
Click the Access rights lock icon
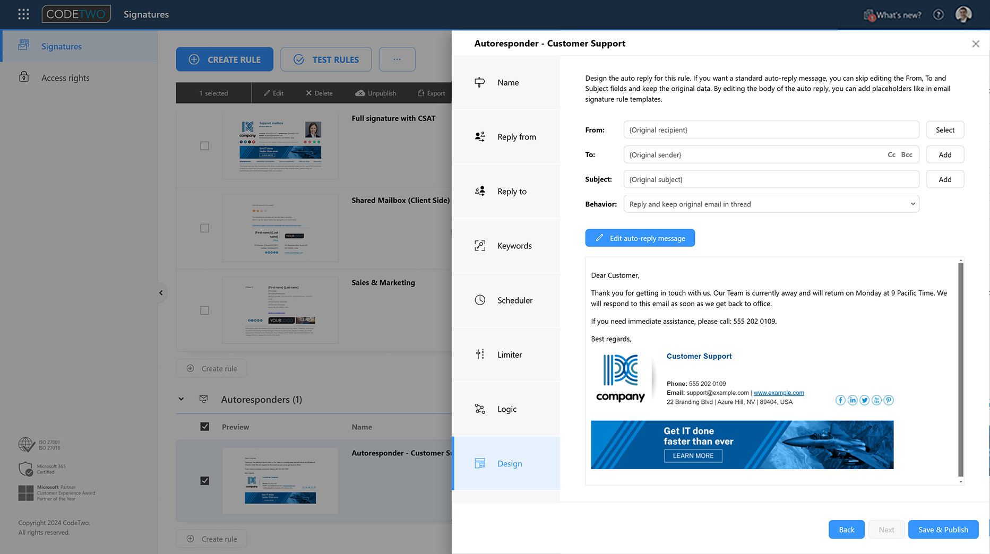click(x=24, y=77)
